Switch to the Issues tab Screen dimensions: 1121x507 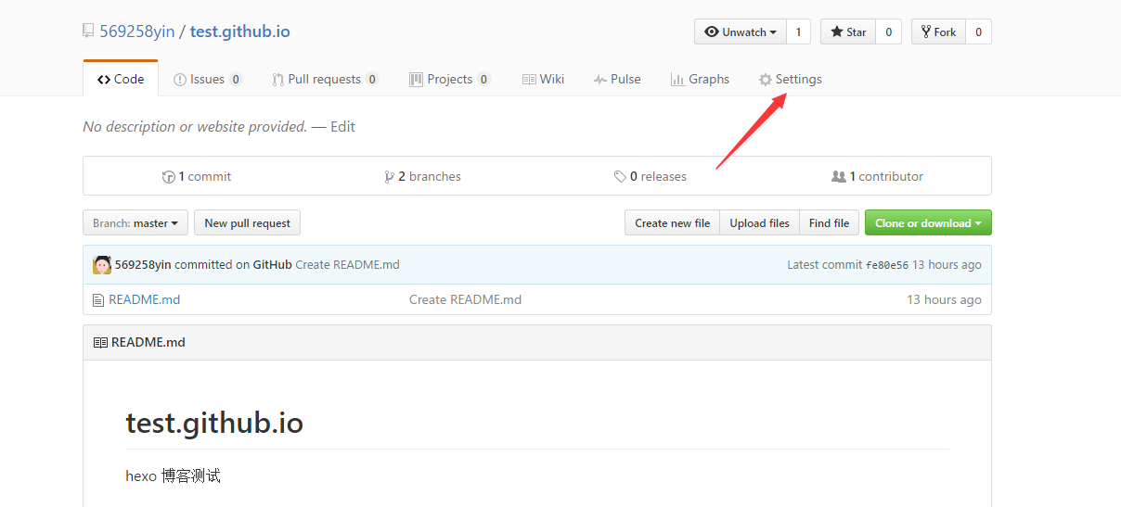click(x=207, y=80)
